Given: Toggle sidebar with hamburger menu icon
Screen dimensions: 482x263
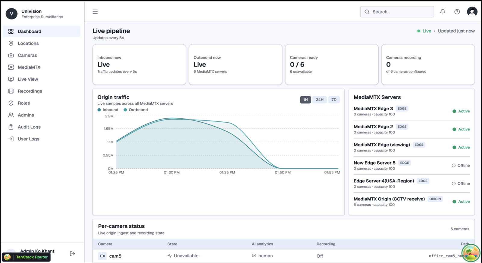Looking at the screenshot, I should [x=95, y=12].
